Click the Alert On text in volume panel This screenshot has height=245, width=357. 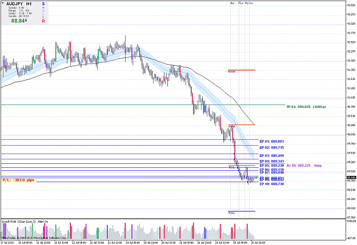pyautogui.click(x=43, y=222)
